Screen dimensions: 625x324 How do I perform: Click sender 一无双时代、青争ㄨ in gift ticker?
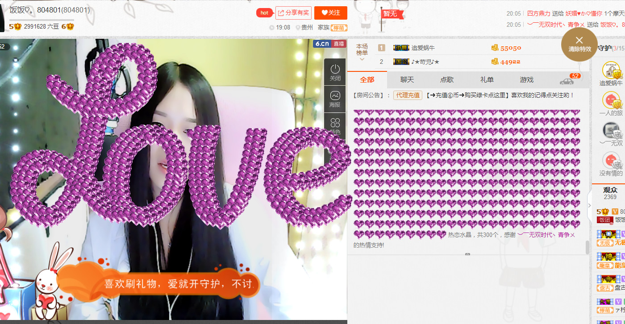(x=556, y=25)
